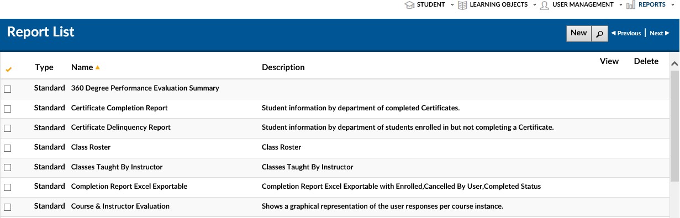The height and width of the screenshot is (218, 680).
Task: Select the Class Roster row checkbox
Action: tap(8, 148)
